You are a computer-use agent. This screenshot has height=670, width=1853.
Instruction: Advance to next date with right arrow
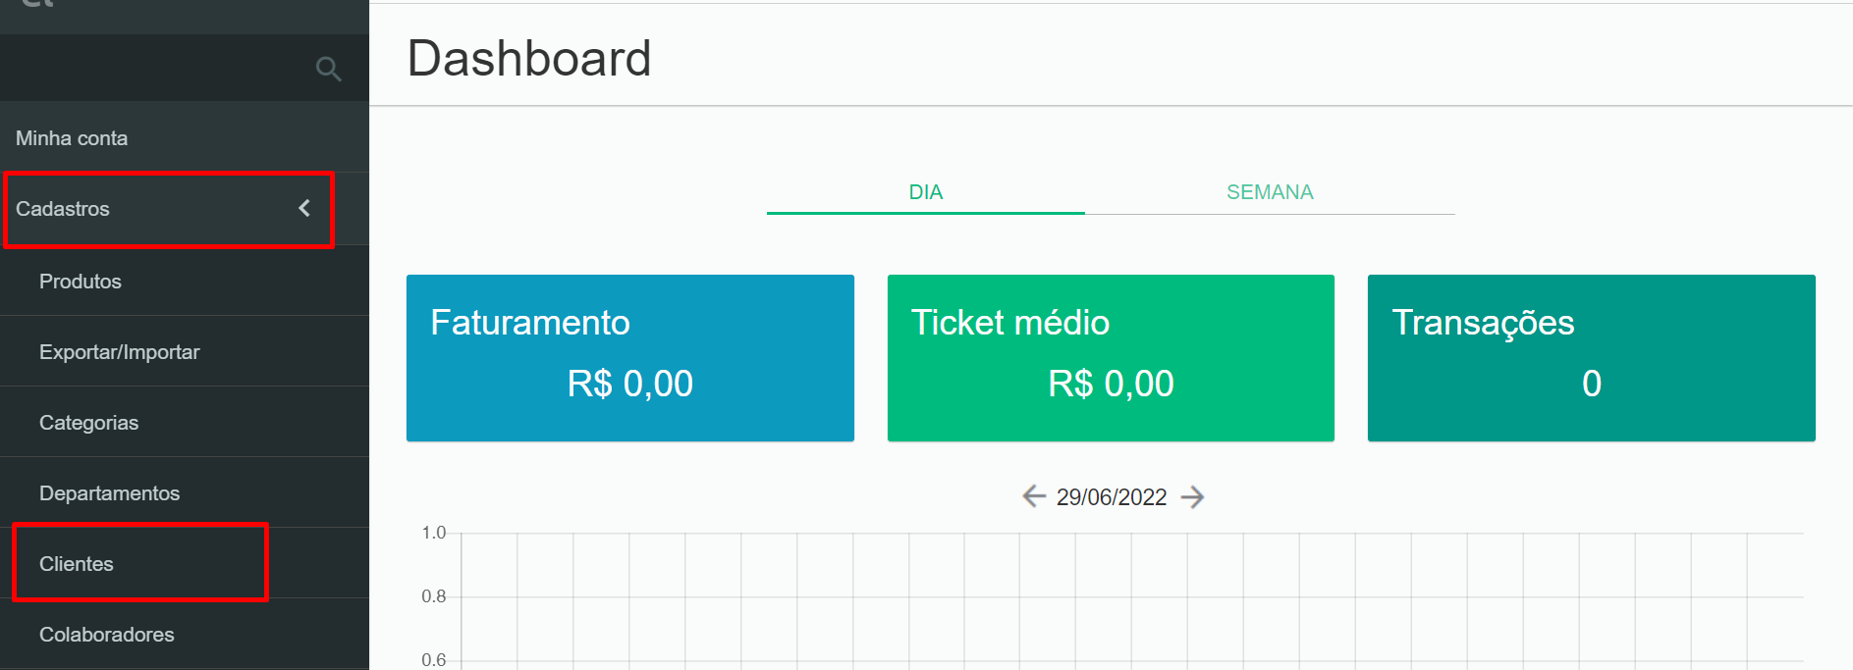[x=1192, y=496]
